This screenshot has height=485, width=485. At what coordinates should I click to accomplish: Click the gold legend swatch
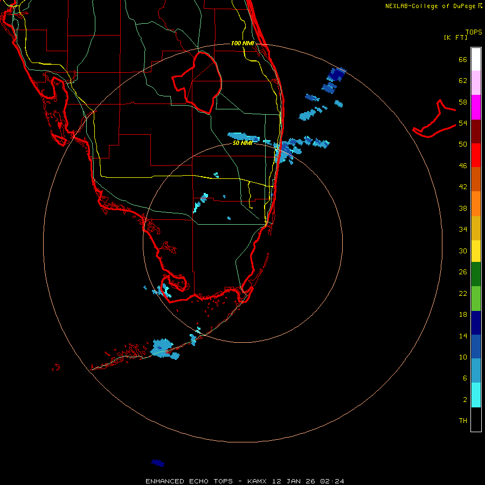point(476,228)
